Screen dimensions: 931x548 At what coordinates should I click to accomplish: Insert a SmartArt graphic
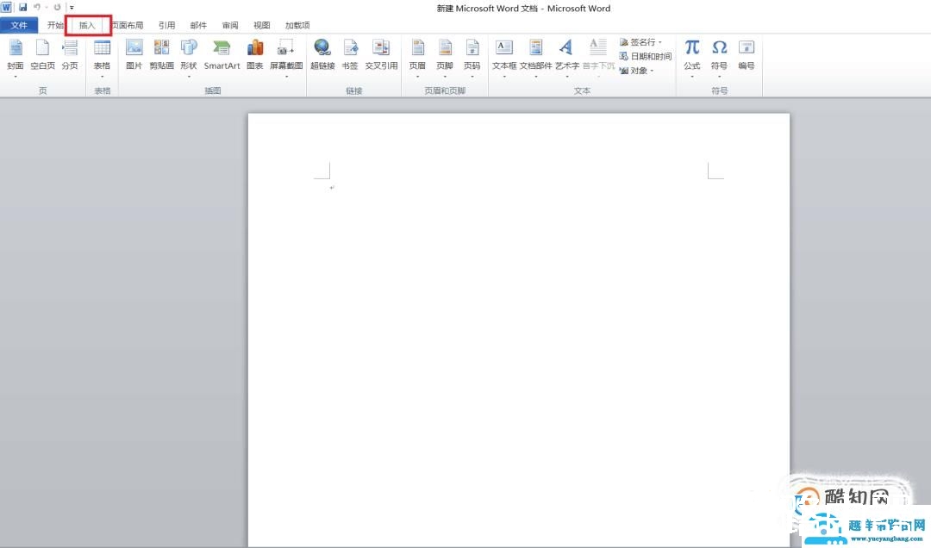pyautogui.click(x=222, y=53)
